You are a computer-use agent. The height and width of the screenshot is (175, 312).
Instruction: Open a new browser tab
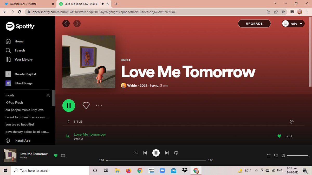(x=116, y=4)
